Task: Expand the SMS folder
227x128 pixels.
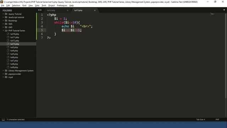Action: (3, 24)
